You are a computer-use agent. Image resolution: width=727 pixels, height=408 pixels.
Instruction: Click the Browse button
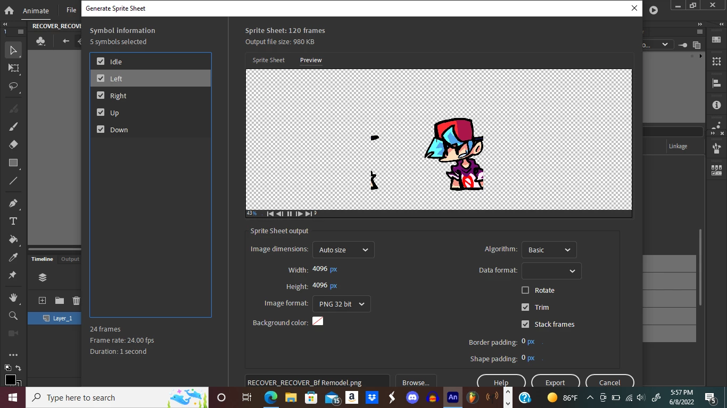point(416,382)
